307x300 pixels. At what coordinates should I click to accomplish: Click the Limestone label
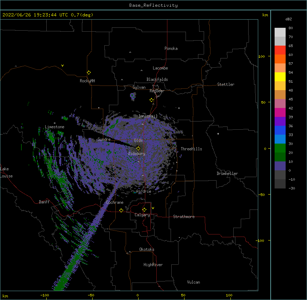click(x=54, y=127)
